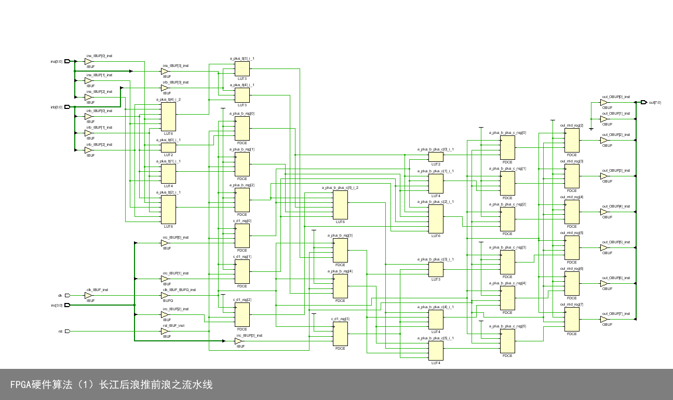Viewport: 673px width, 400px height.
Task: Select the a_plus_b_reg[4] FDCE register
Action: pyautogui.click(x=340, y=286)
